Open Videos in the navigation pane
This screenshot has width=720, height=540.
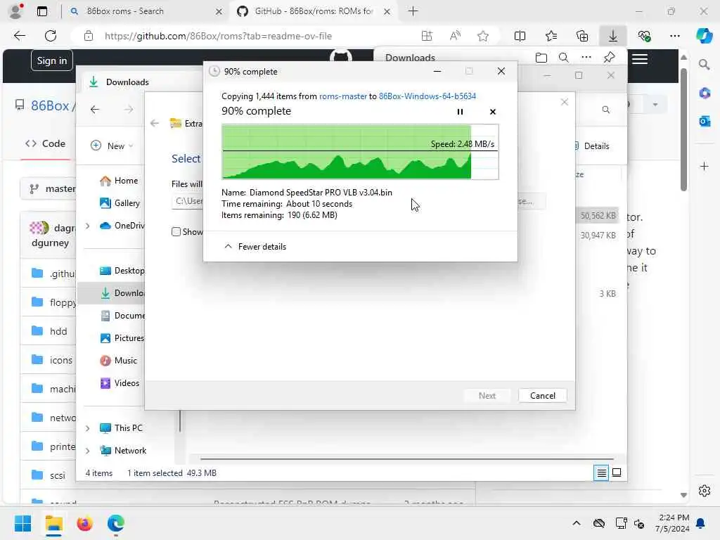tap(120, 383)
